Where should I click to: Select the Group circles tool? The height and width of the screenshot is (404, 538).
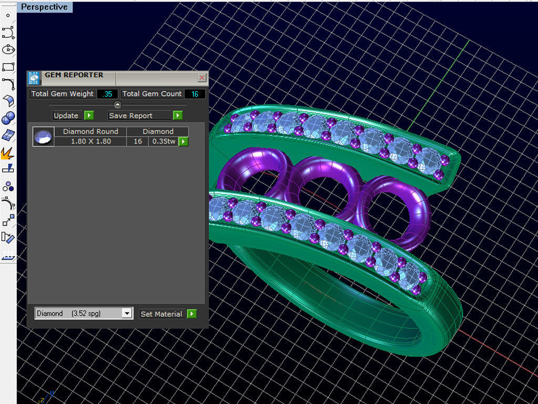[8, 187]
